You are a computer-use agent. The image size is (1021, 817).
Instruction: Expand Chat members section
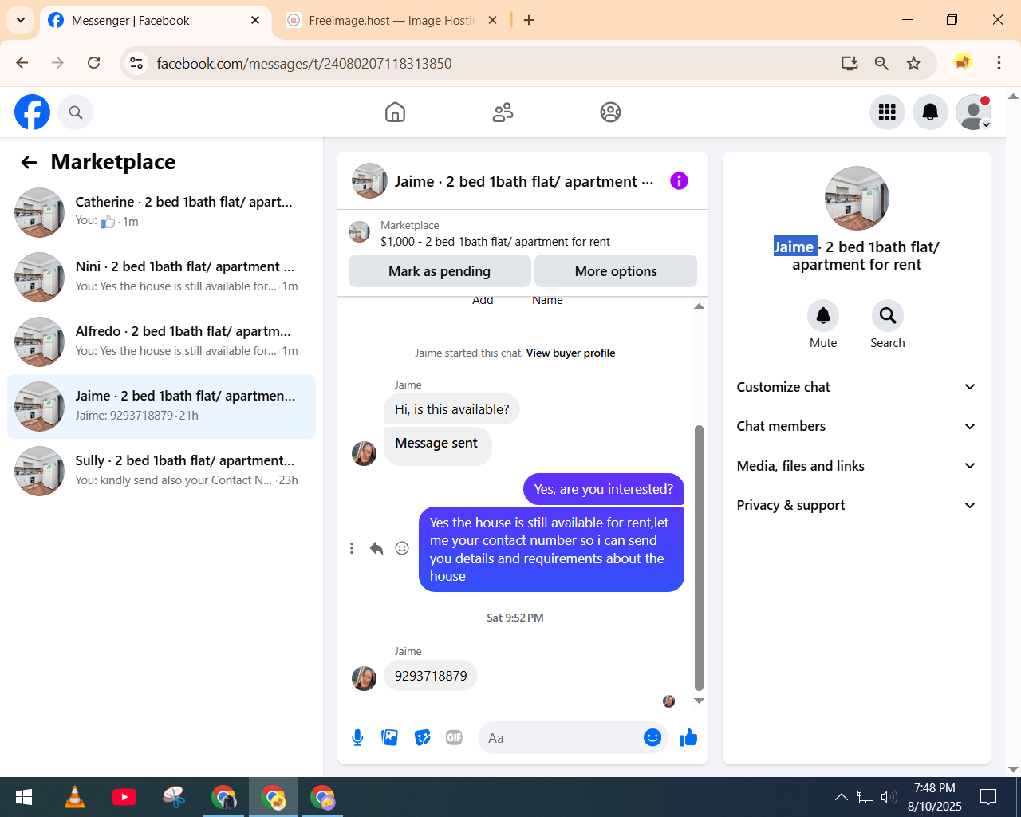point(856,426)
